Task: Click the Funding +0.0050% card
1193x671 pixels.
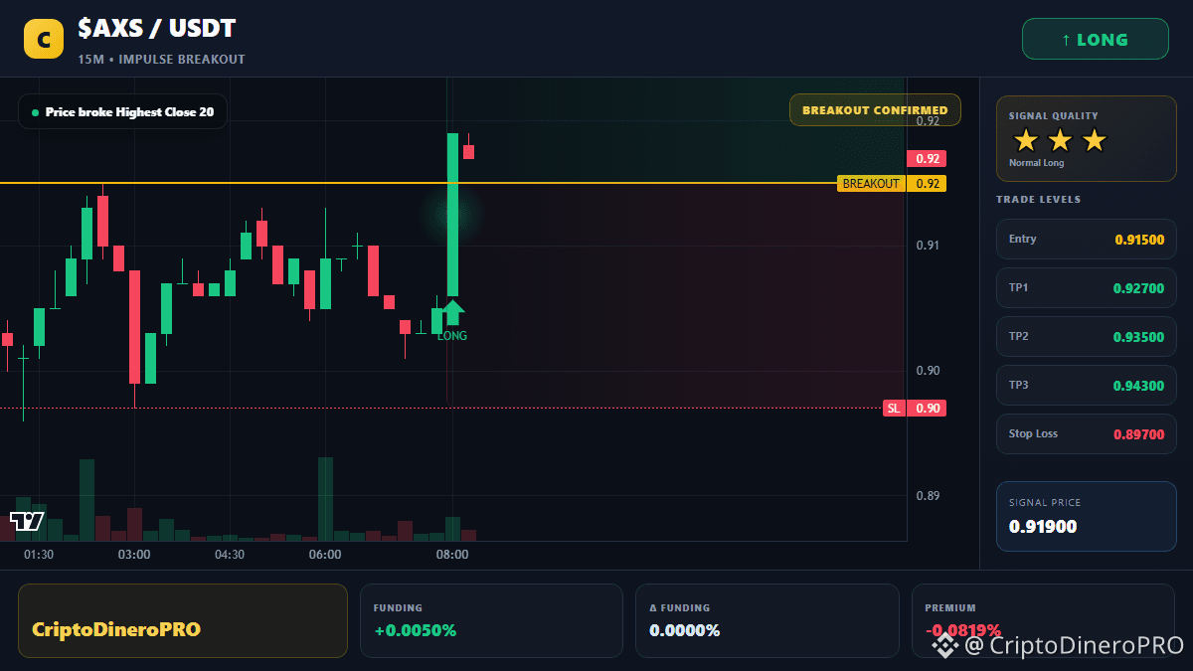Action: coord(491,620)
